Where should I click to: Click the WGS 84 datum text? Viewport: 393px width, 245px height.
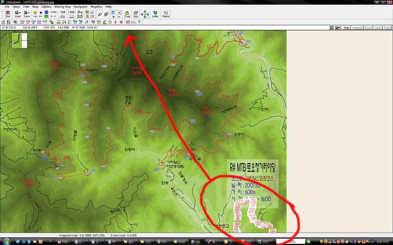pyautogui.click(x=92, y=28)
